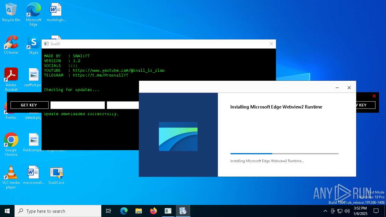386x217 pixels.
Task: Switch to SnailX console taskbar item
Action: coord(168,211)
